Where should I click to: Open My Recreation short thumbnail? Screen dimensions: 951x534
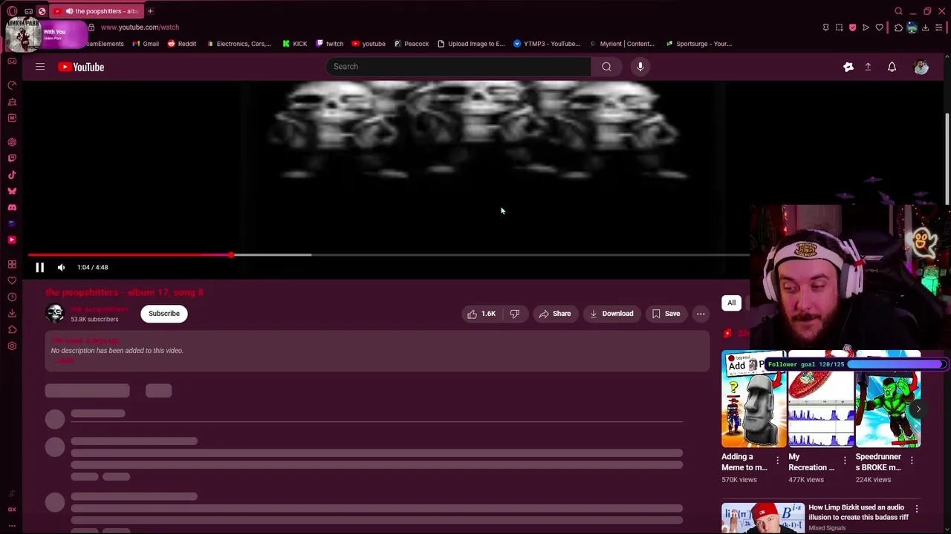click(x=821, y=399)
